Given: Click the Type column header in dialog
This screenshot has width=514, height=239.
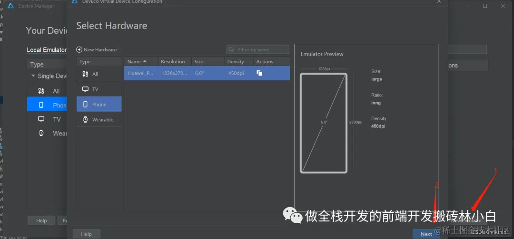Looking at the screenshot, I should [99, 62].
